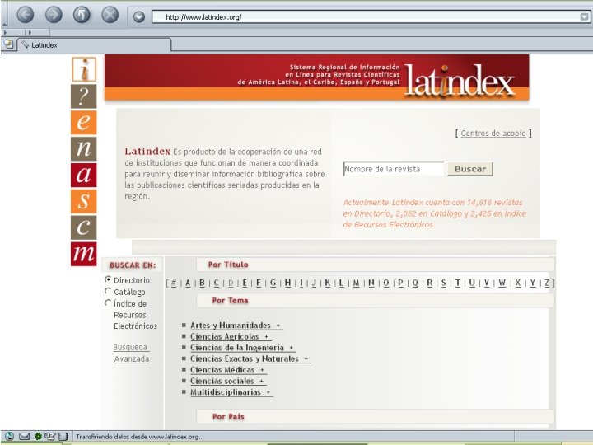Open the '?' help sidebar icon

click(x=83, y=96)
